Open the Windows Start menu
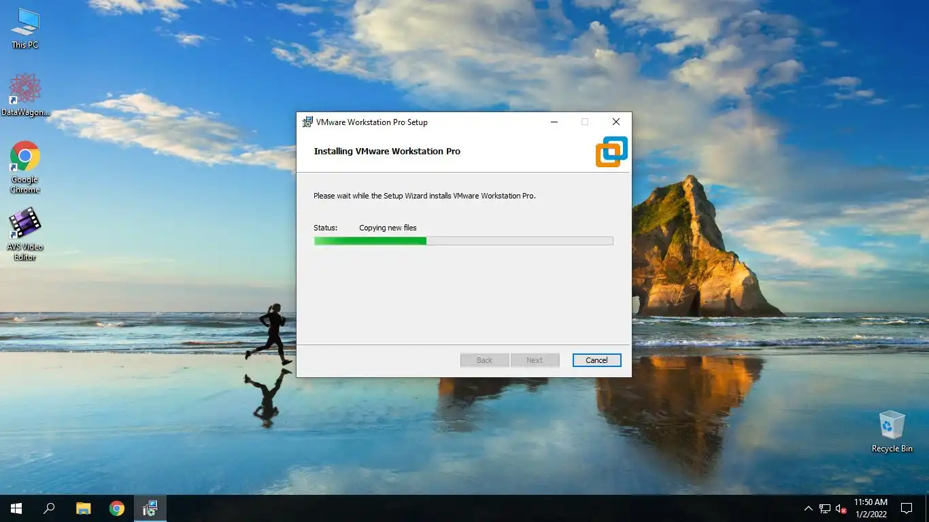 (x=16, y=508)
